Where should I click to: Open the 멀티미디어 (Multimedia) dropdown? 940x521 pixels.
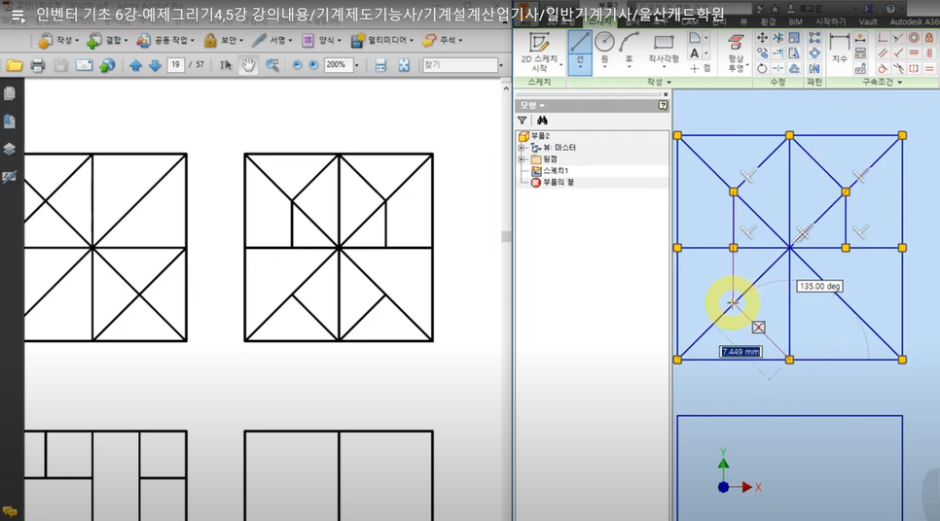tap(381, 40)
